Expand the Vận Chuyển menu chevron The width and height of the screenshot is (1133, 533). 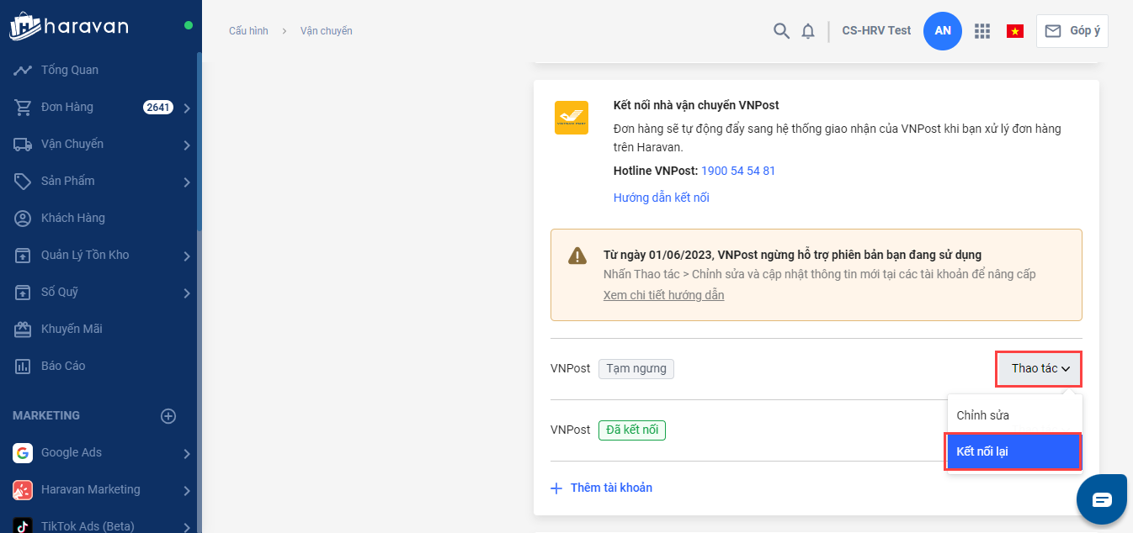click(x=187, y=145)
